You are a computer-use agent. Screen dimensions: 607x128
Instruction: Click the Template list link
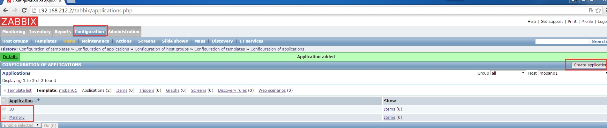coord(19,90)
